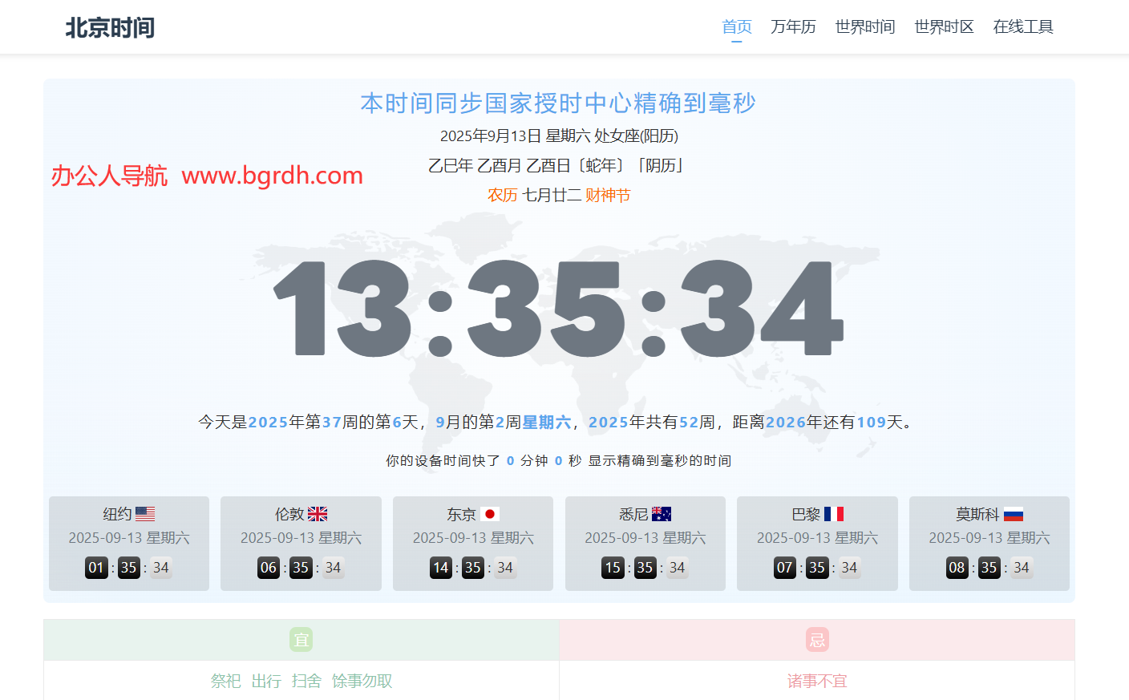Click the Japan flag icon beside 东京
The width and height of the screenshot is (1129, 700).
pos(490,514)
